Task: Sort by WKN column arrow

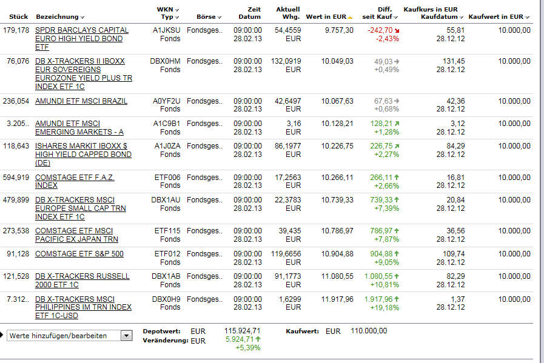Action: coord(177,10)
